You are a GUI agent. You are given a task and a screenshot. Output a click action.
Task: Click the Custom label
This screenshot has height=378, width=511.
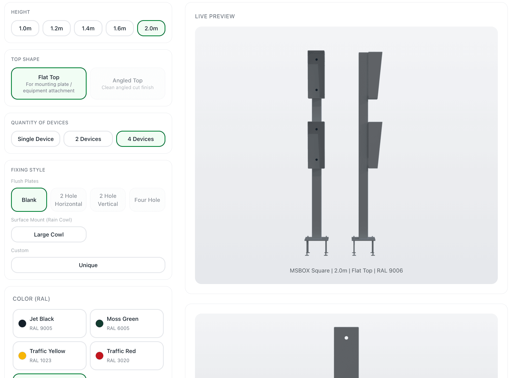tap(20, 250)
